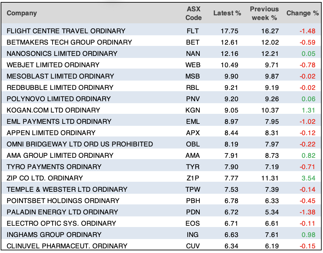Click the Previous week % header
Viewport: 323px width, 253px height.
pos(264,13)
